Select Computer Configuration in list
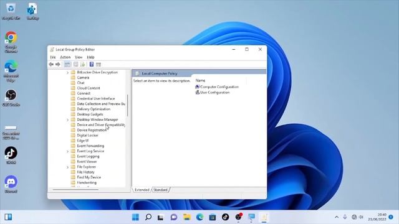Image resolution: width=399 pixels, height=224 pixels. (x=217, y=87)
